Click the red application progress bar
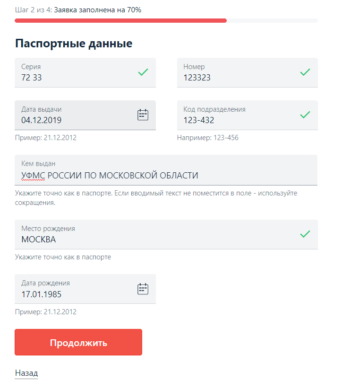The image size is (342, 390). click(120, 21)
